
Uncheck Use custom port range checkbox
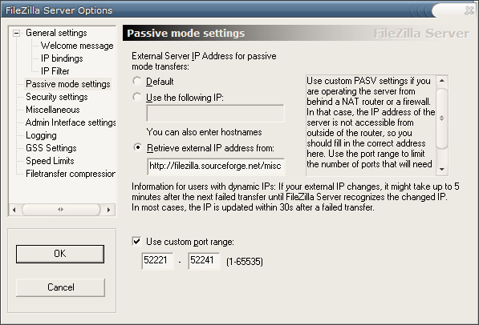click(x=136, y=242)
